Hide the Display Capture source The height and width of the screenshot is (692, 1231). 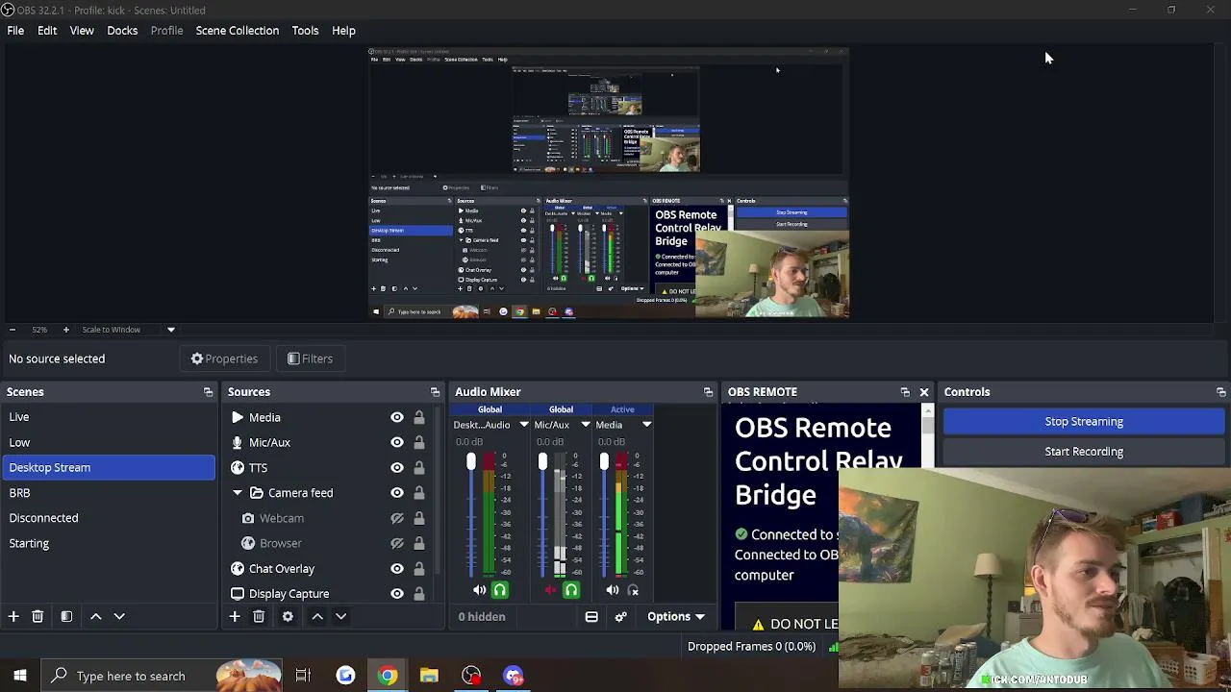[x=396, y=594]
